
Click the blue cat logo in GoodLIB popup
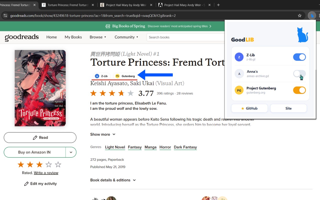[302, 35]
